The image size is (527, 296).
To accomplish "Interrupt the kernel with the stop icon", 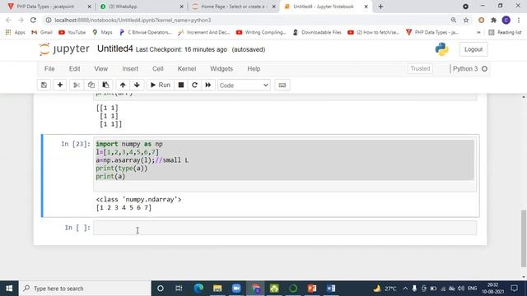I will [x=181, y=85].
